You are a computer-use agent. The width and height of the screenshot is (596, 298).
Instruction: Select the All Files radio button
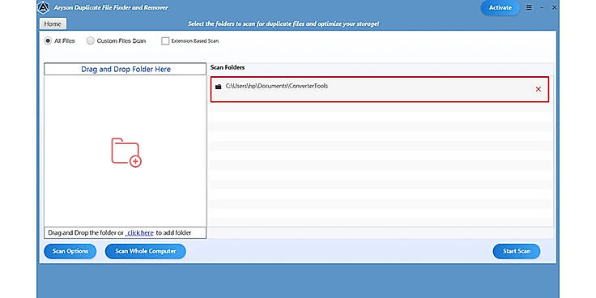point(48,40)
